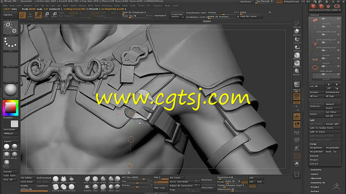This screenshot has width=346, height=194.
Task: Toggle BackfaceMask option
Action: click(44, 178)
